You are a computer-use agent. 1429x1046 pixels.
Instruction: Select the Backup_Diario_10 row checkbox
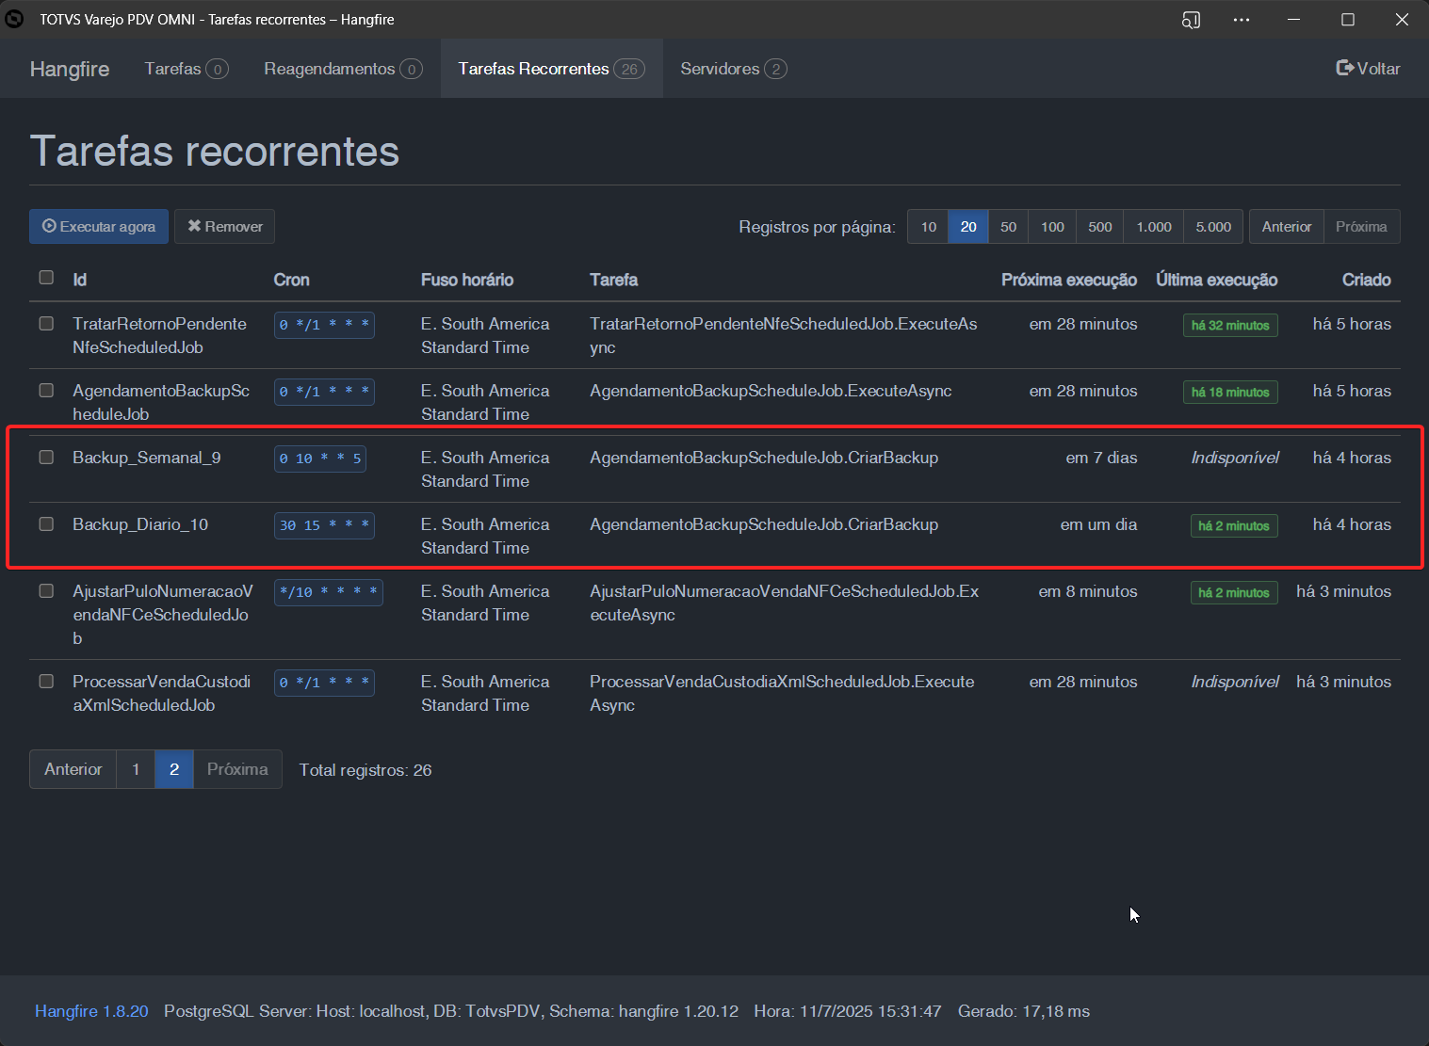[x=46, y=524]
